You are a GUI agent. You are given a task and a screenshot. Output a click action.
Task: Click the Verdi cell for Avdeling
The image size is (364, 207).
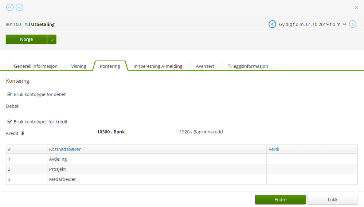click(x=312, y=159)
